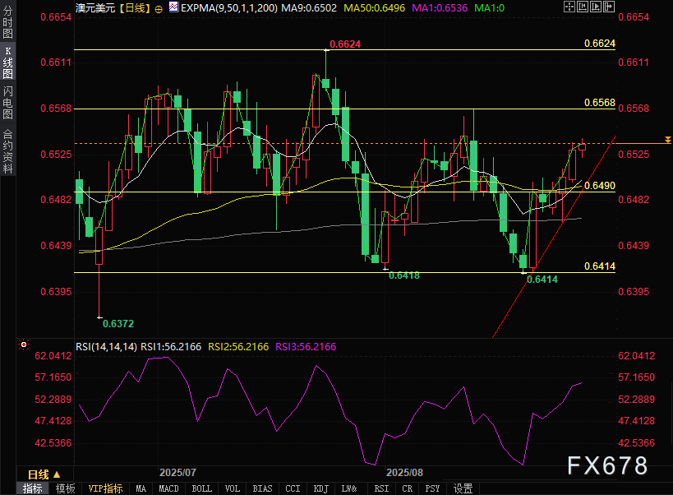Viewport: 673px width, 495px height.
Task: Open 合约资料 contract info panel
Action: coord(8,150)
